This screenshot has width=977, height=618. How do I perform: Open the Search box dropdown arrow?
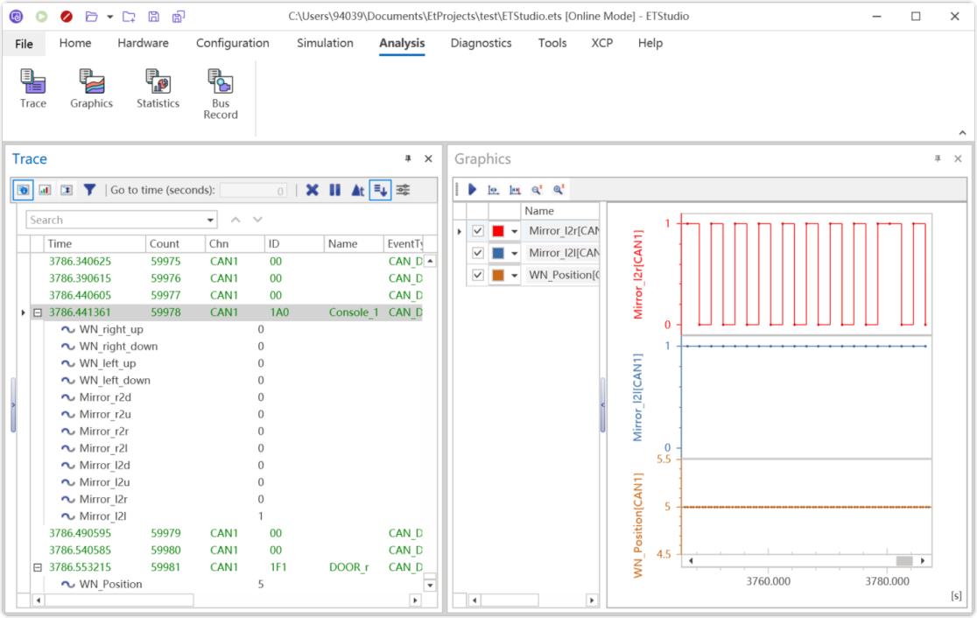[210, 221]
